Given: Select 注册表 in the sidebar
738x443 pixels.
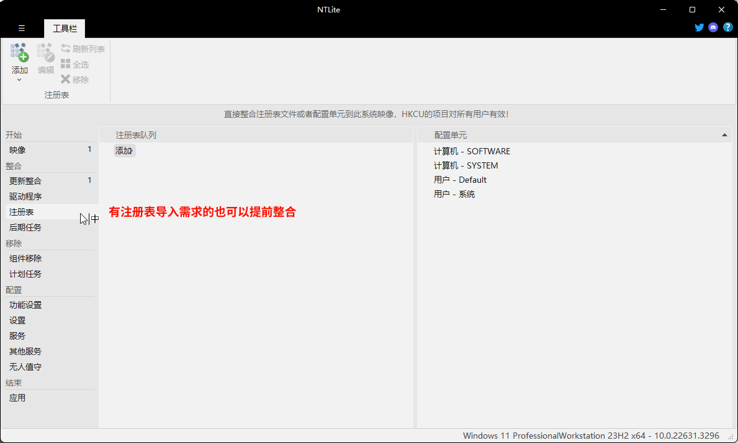Looking at the screenshot, I should (50, 212).
